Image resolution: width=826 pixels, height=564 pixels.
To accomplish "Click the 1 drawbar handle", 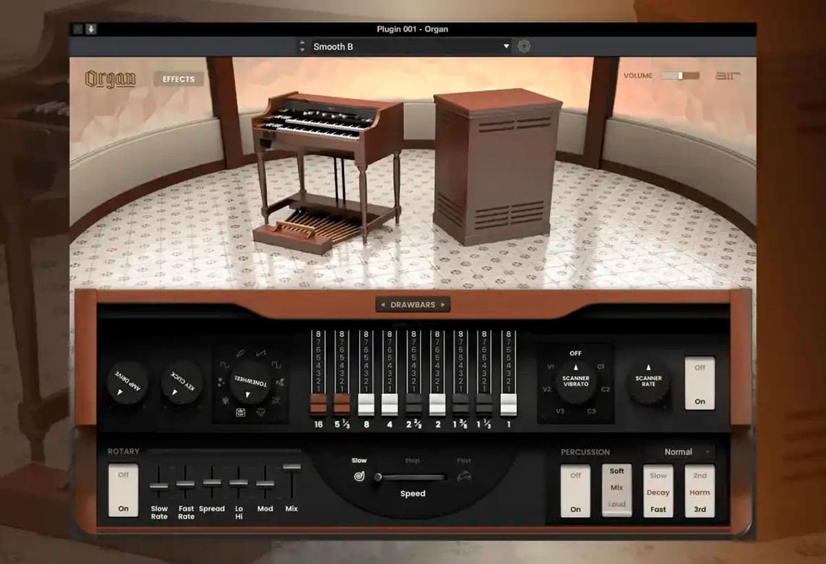I will (509, 404).
